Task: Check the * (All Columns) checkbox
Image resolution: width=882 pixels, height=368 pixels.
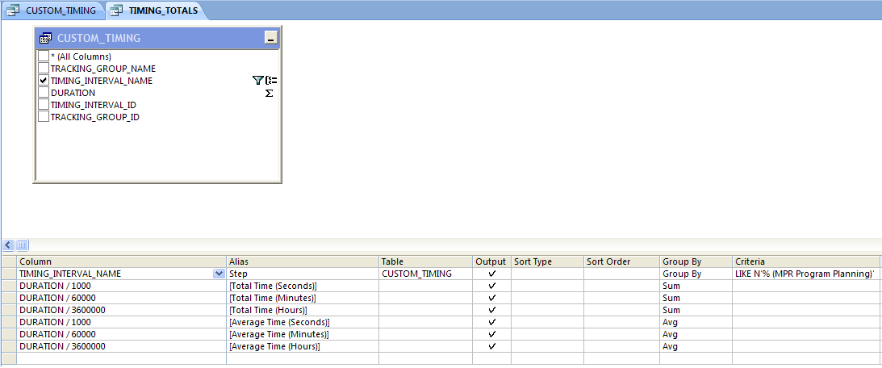Action: tap(44, 56)
